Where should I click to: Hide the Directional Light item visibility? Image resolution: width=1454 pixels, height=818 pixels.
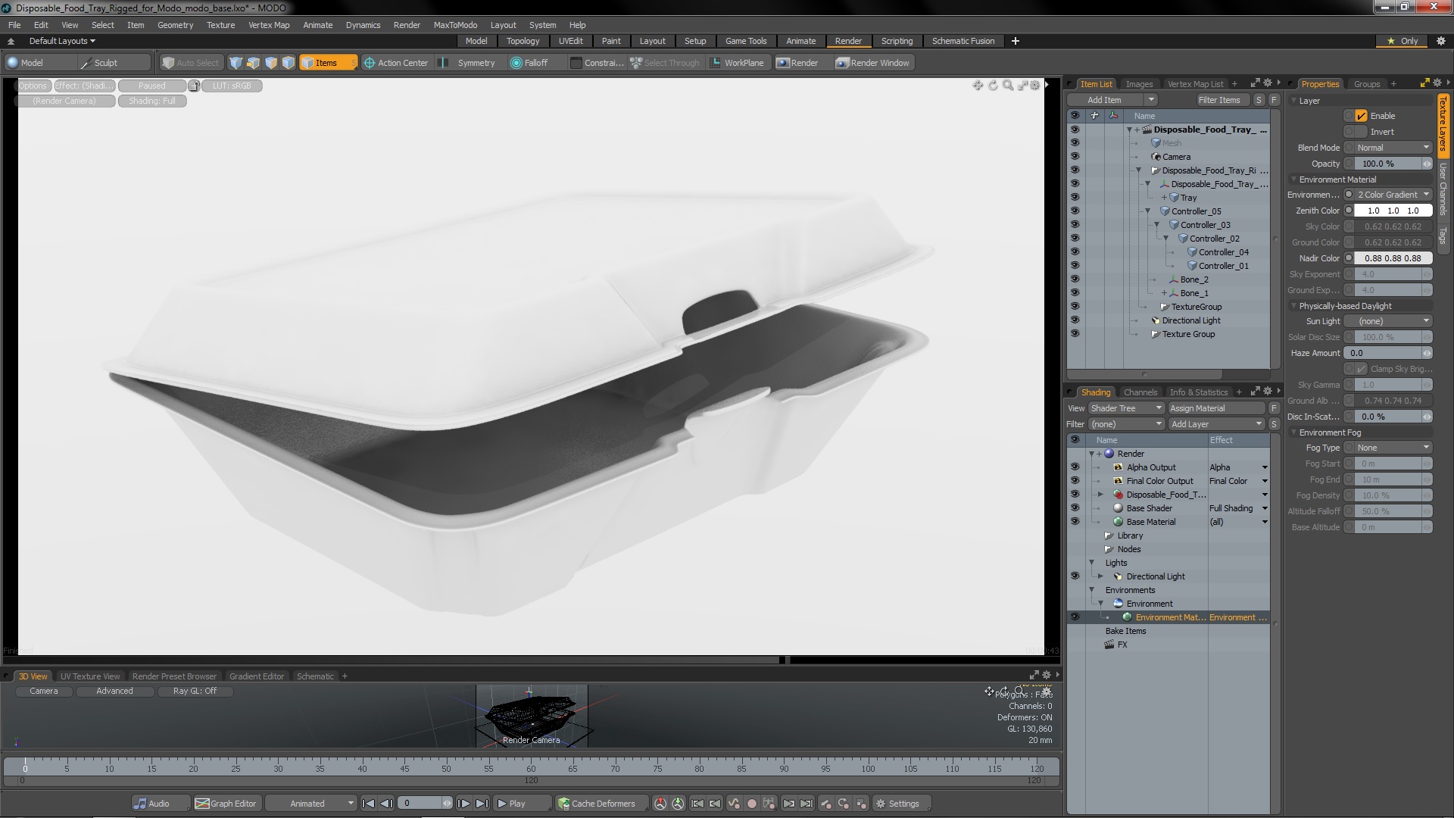tap(1074, 320)
